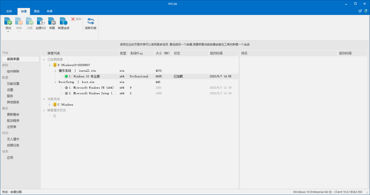Click the 转换 (Convert) toolbar icon
This screenshot has height=195, width=370.
click(x=19, y=21)
